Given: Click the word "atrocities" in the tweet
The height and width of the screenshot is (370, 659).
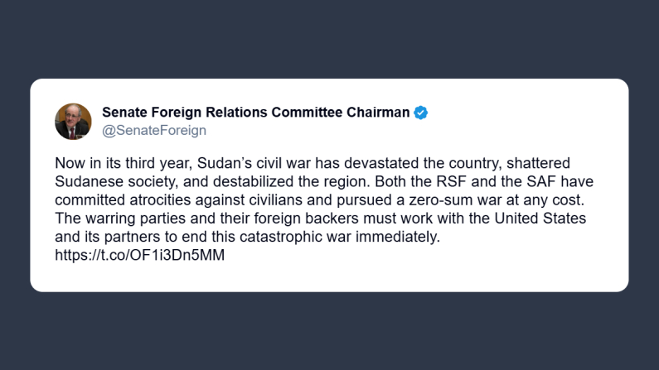Looking at the screenshot, I should (151, 200).
